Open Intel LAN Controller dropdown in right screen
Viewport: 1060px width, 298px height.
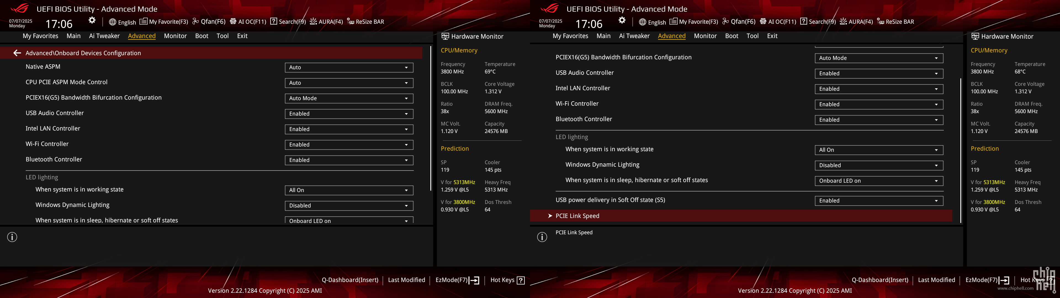point(879,89)
